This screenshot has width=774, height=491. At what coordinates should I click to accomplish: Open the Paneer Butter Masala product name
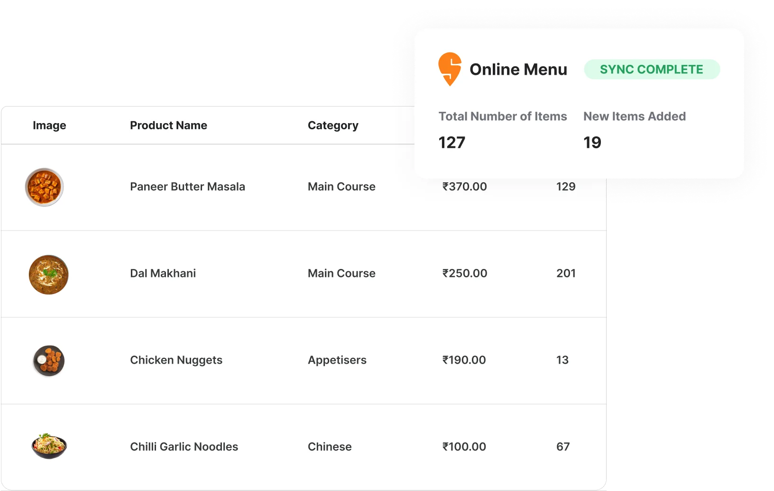pos(187,187)
